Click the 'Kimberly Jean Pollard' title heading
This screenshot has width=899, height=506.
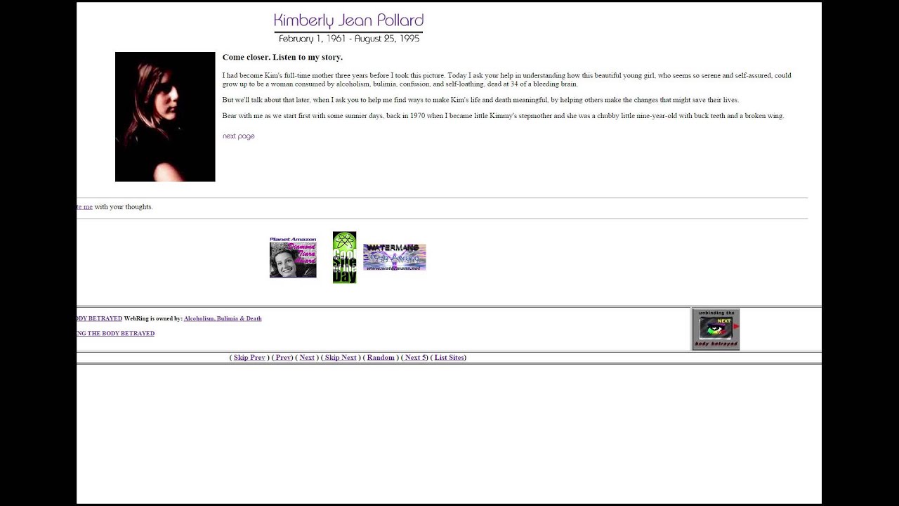click(348, 20)
